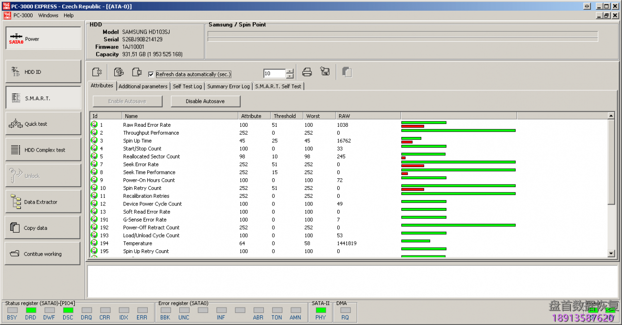622x325 pixels.
Task: Select the Reallocated Sector Count row
Action: pos(151,156)
